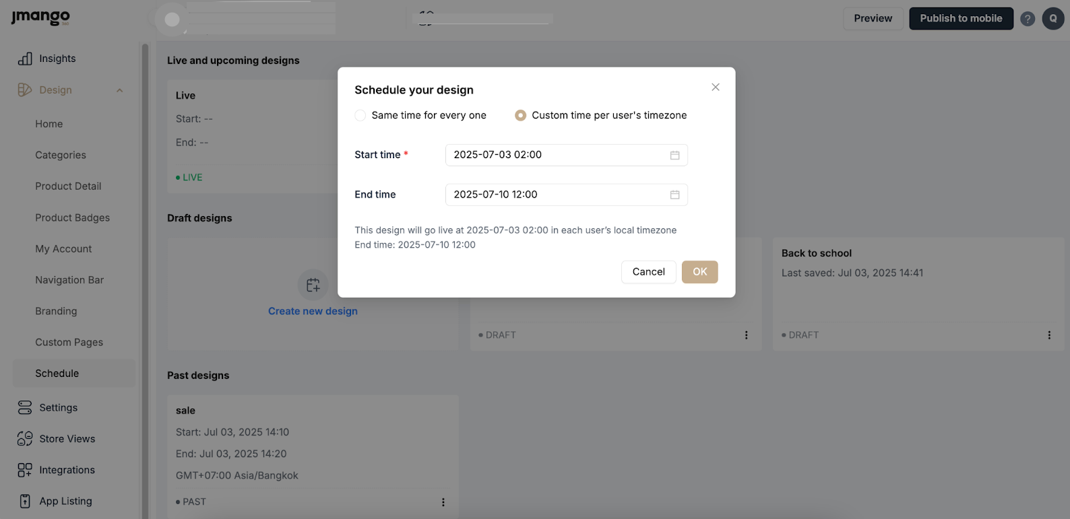Go to Product Badges in sidebar

[72, 217]
